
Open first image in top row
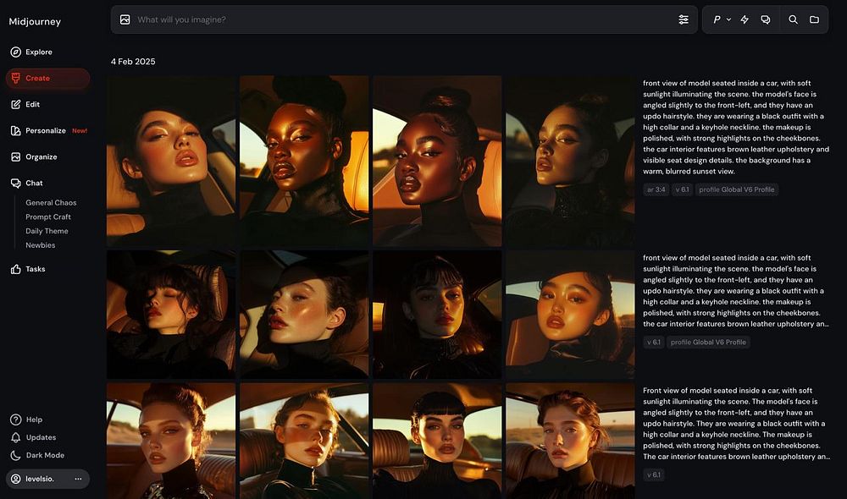point(171,161)
